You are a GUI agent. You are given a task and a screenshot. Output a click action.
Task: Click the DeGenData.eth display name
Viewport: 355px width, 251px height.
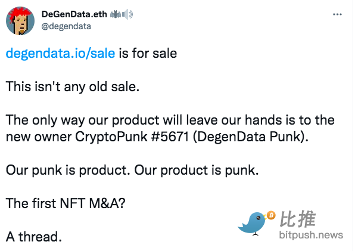tap(74, 14)
